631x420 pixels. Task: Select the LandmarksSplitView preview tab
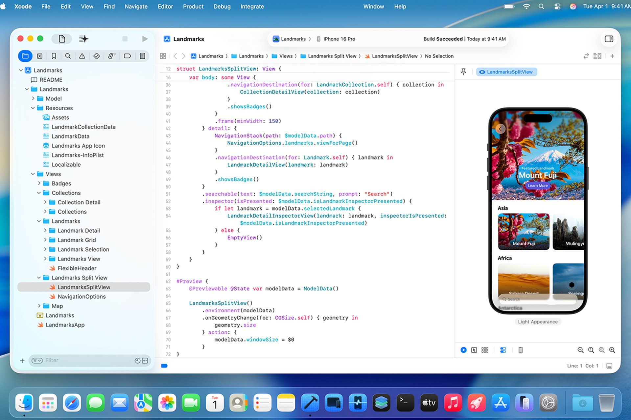[506, 72]
